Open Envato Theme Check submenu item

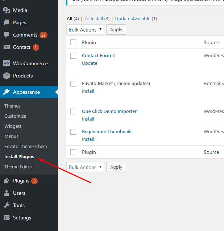coord(26,146)
